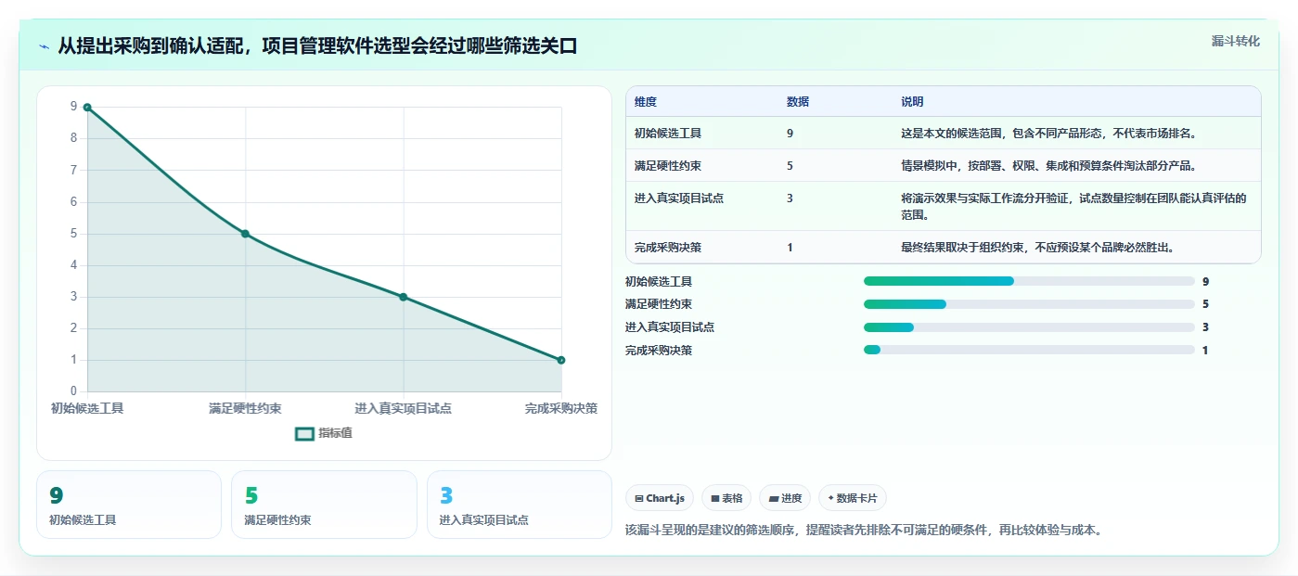Click the table data value 3

[x=790, y=198]
